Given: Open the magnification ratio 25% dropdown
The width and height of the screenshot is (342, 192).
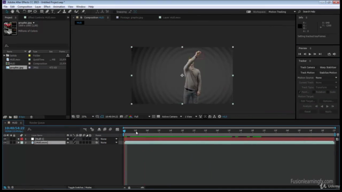Looking at the screenshot, I should tap(88, 117).
